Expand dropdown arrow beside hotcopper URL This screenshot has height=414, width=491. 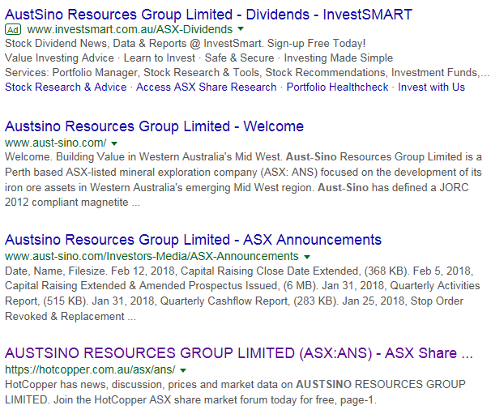click(x=183, y=370)
